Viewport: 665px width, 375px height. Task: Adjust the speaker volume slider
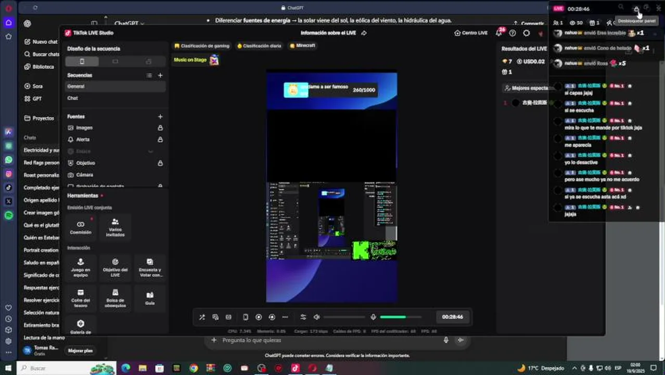(344, 317)
